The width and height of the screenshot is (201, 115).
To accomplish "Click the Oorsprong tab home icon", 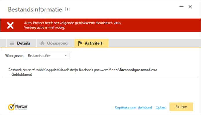I will (x=42, y=43).
